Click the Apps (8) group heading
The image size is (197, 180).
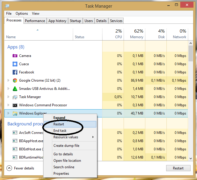16,47
